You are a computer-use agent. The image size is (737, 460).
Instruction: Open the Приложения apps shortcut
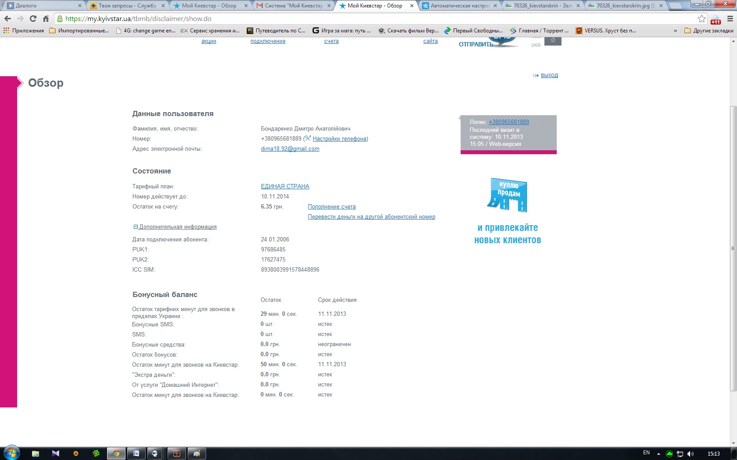click(24, 31)
